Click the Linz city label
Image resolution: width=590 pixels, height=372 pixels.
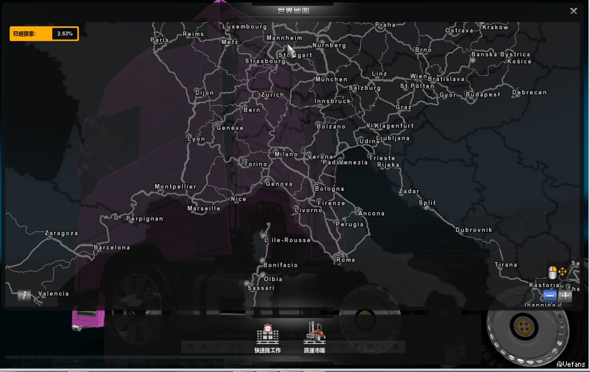(380, 74)
